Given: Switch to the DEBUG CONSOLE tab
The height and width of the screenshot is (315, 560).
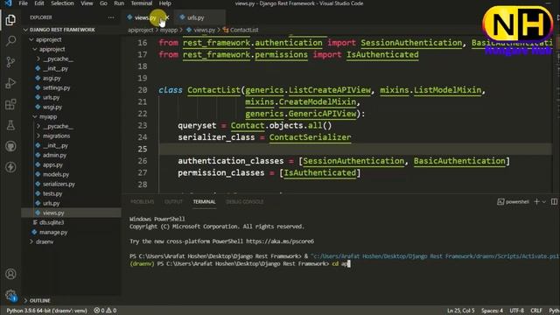Looking at the screenshot, I should (x=245, y=202).
